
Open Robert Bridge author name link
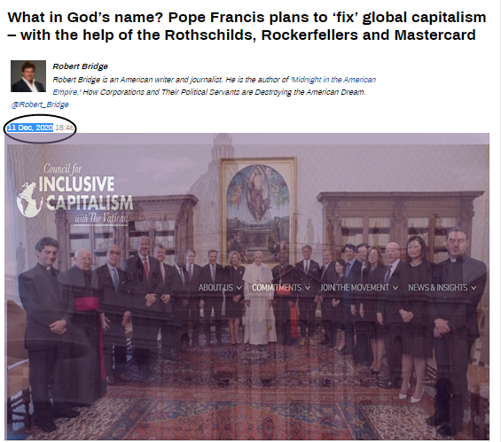(80, 66)
